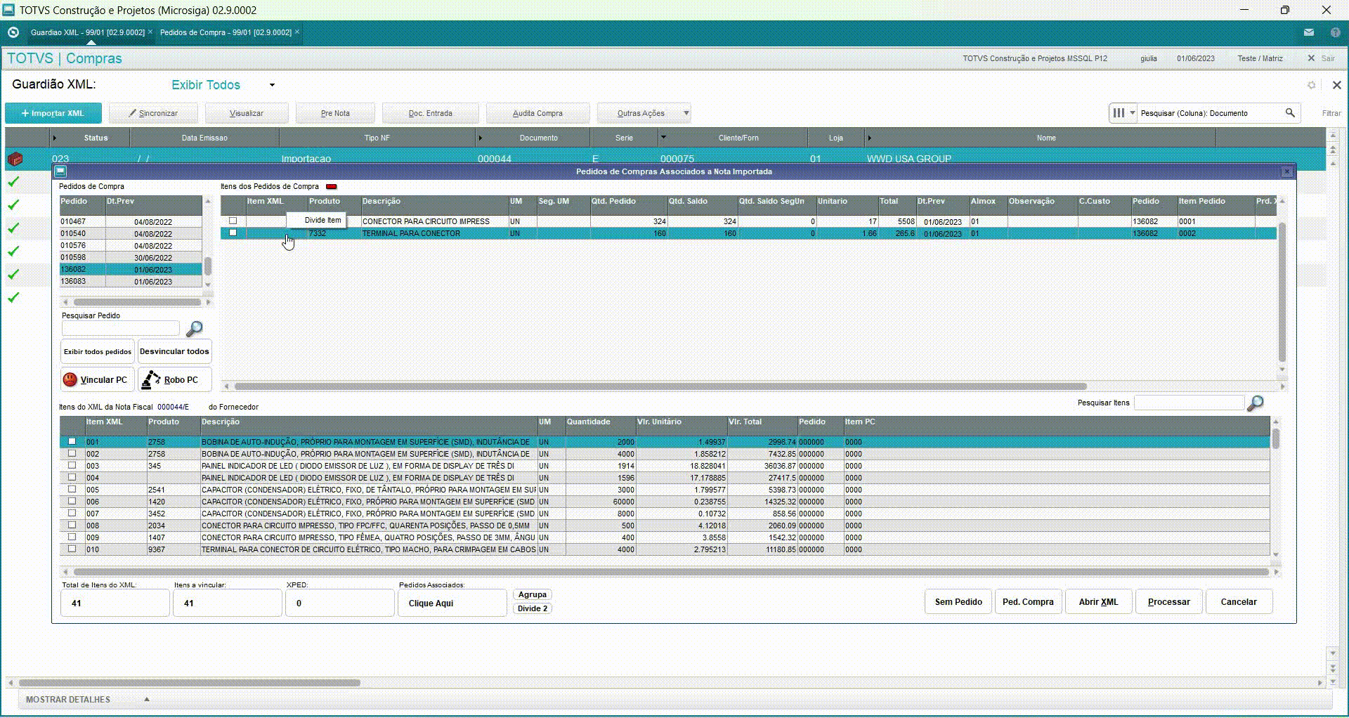
Task: Click the column layout icon beside search
Action: [x=1119, y=113]
